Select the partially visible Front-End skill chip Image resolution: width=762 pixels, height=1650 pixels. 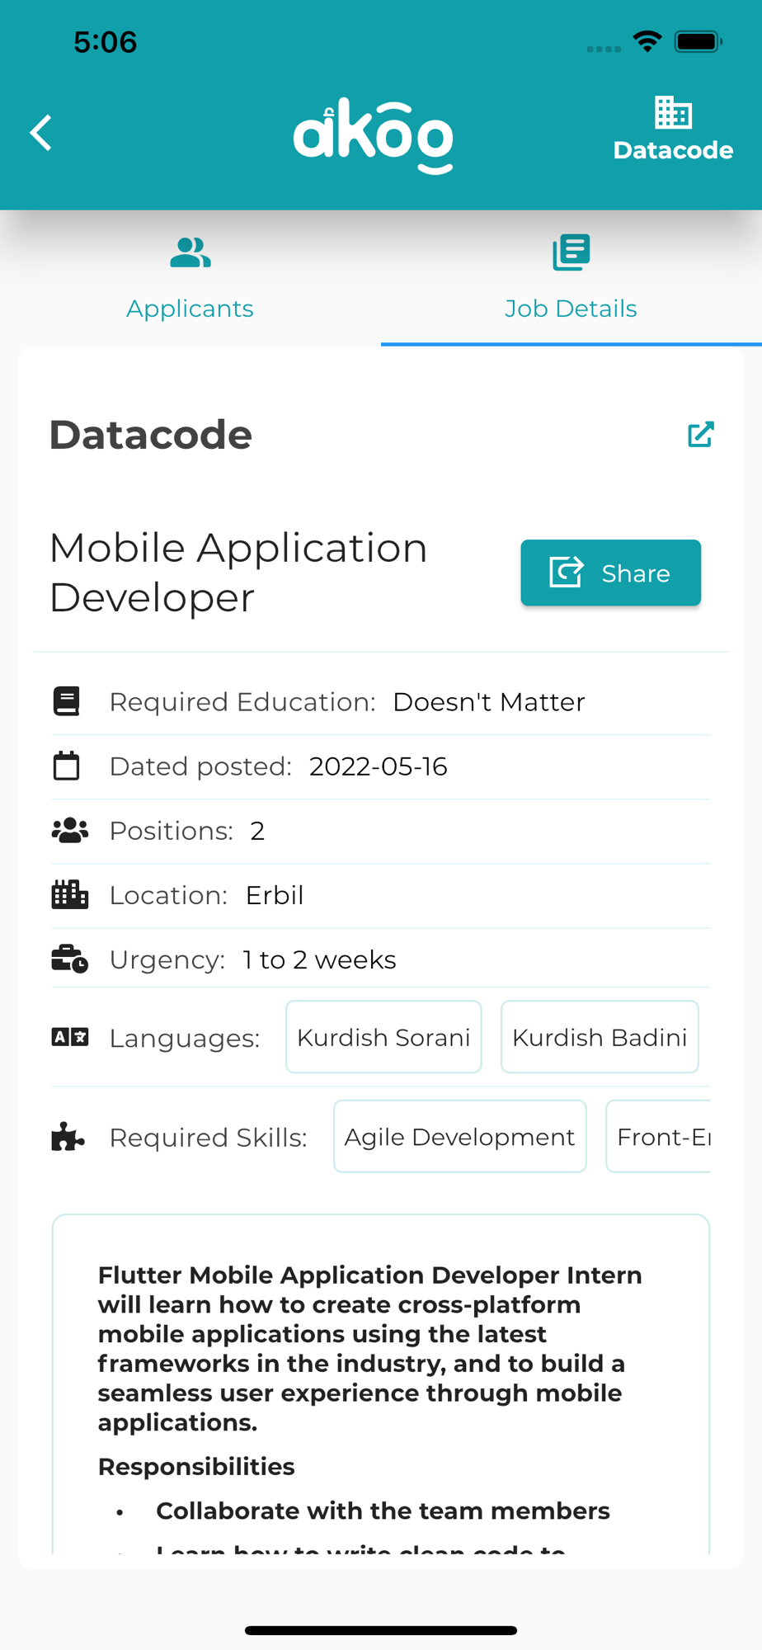click(658, 1137)
